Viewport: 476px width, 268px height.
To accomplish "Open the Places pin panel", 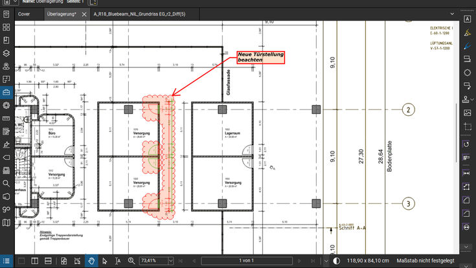I will pyautogui.click(x=6, y=67).
